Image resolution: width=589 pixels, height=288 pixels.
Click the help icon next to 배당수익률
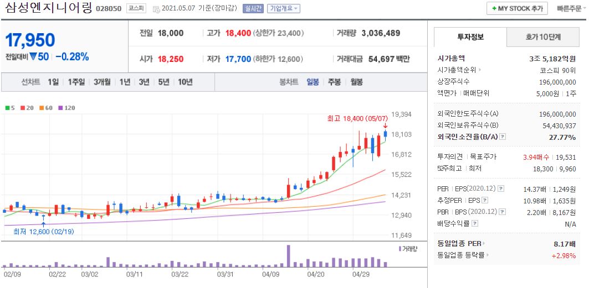tap(475, 223)
